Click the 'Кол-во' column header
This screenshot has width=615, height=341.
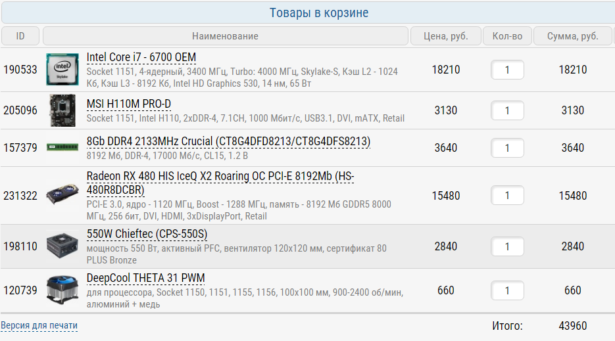pyautogui.click(x=507, y=36)
